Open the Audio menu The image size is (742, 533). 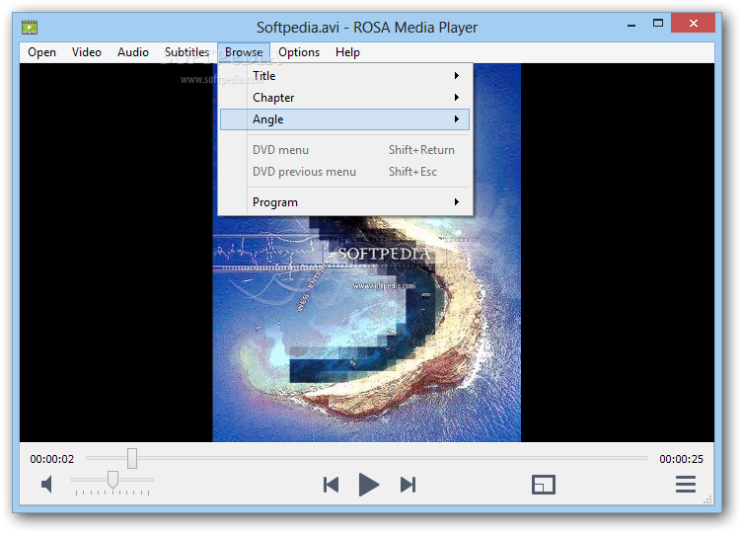pos(133,52)
